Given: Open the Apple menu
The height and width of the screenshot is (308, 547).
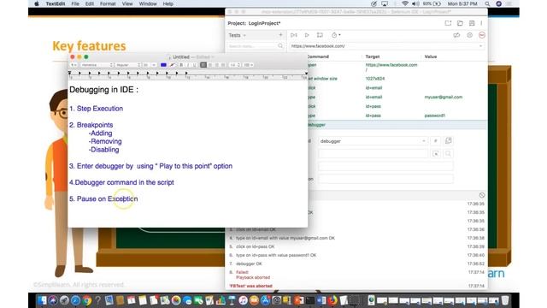Looking at the screenshot, I should [x=37, y=3].
